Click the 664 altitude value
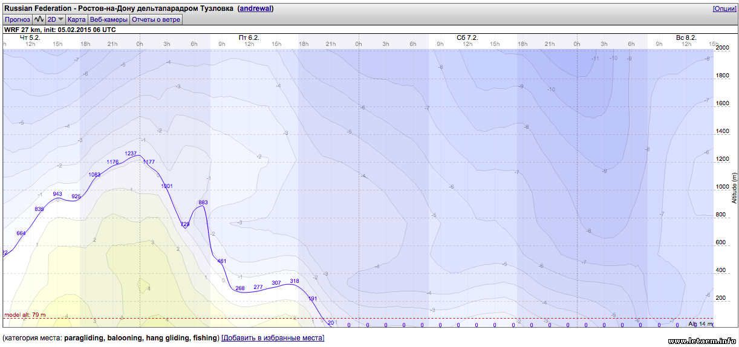Viewport: 739px width, 347px height. (21, 233)
